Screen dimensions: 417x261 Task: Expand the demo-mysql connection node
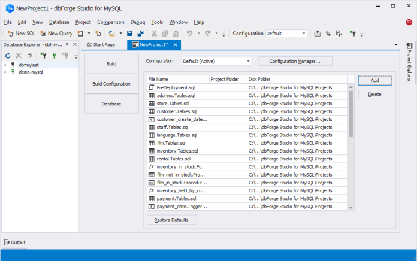pyautogui.click(x=5, y=72)
